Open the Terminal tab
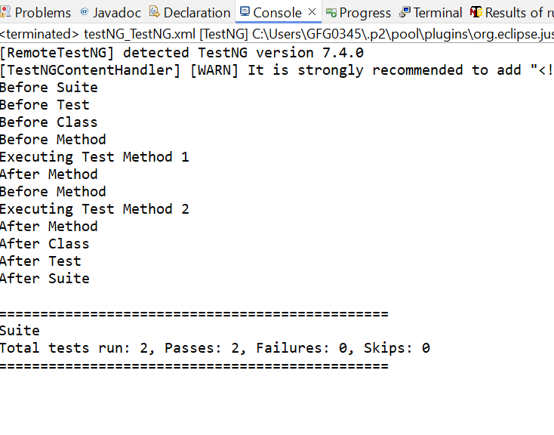554x435 pixels. 438,13
